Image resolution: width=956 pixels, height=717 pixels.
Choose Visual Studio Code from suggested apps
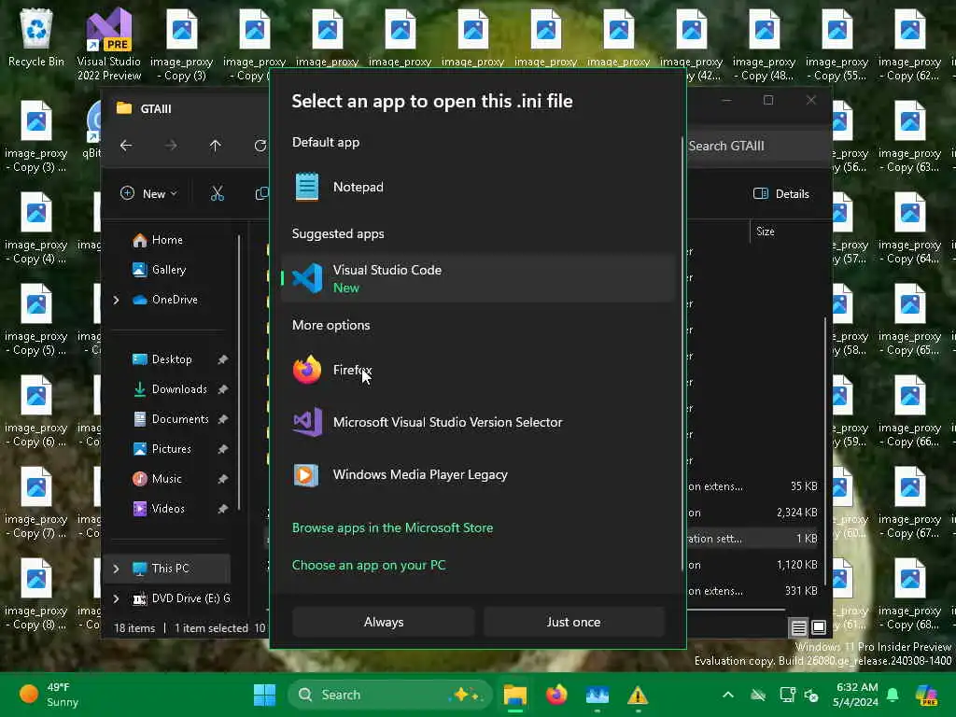point(478,278)
